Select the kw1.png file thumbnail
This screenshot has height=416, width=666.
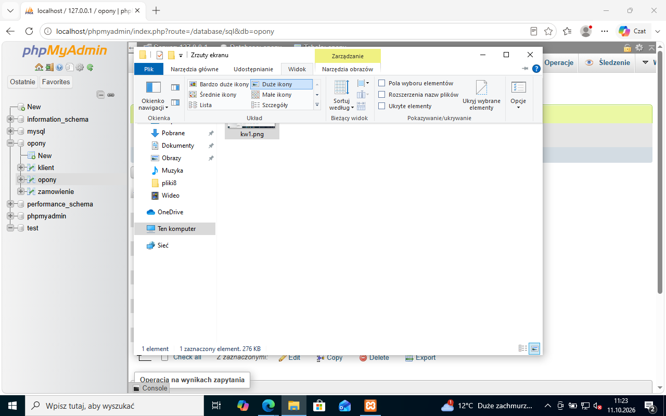pyautogui.click(x=252, y=132)
